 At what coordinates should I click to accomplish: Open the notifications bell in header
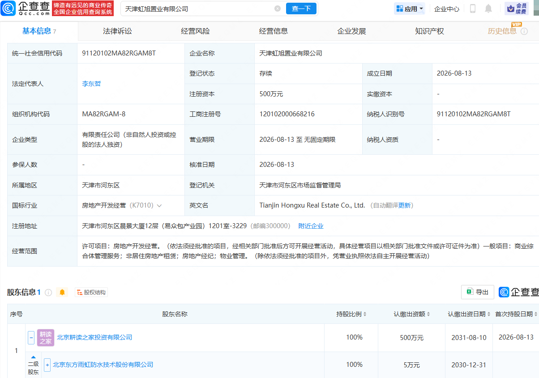point(488,8)
